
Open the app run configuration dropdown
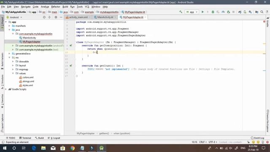[x=192, y=12]
